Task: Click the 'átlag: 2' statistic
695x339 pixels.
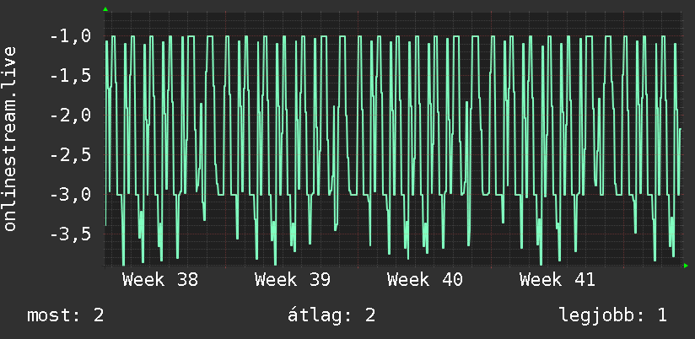Action: coord(331,315)
